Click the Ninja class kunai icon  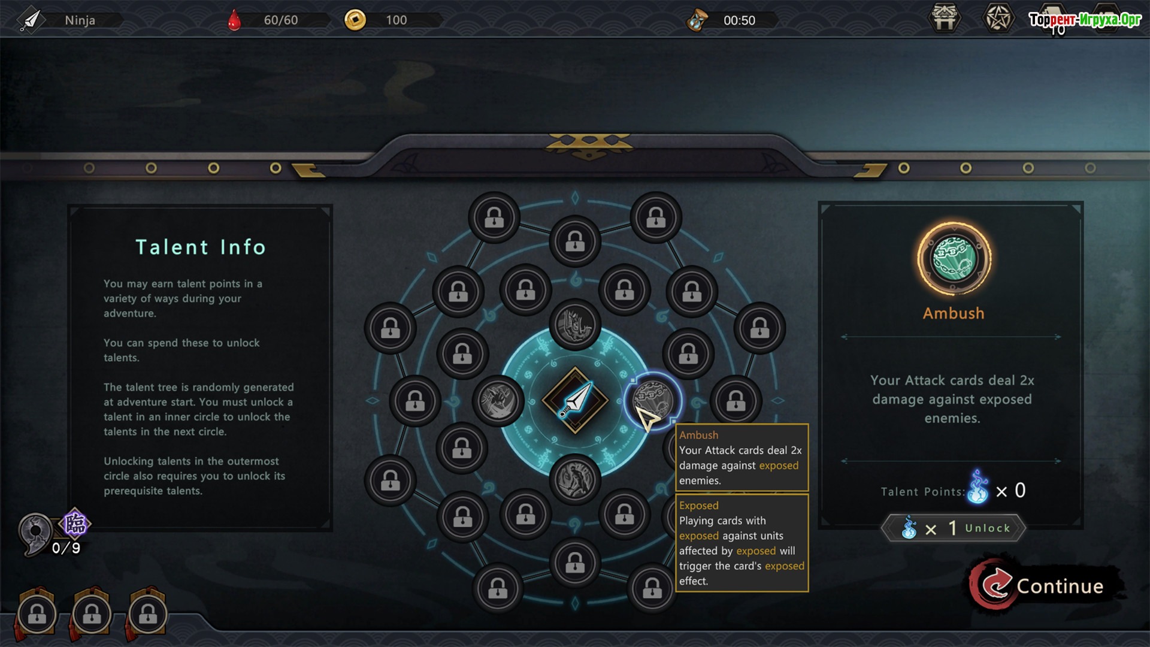(31, 20)
